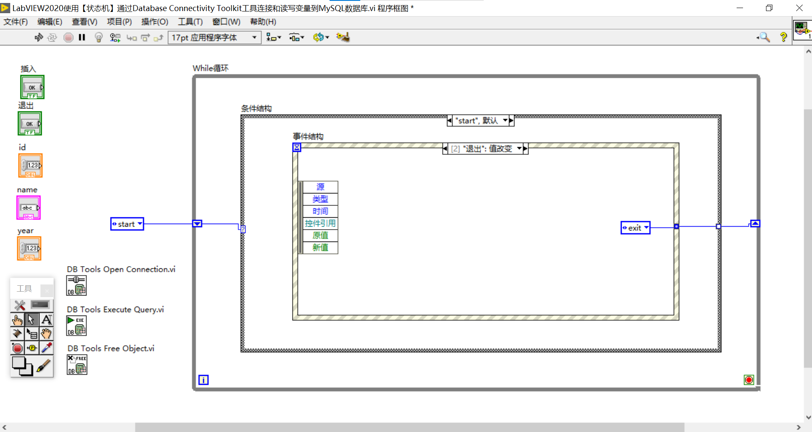Viewport: 812px width, 432px height.
Task: Click automatic tool selection indicator LED
Action: click(x=40, y=305)
